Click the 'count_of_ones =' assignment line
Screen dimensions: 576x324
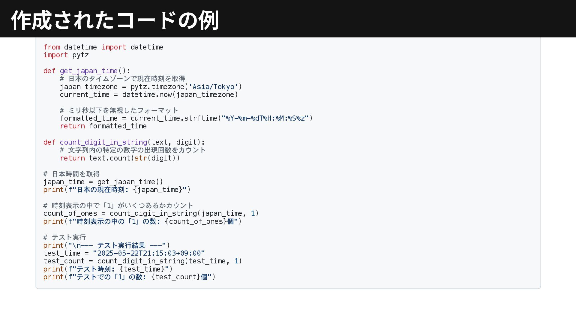click(x=151, y=213)
